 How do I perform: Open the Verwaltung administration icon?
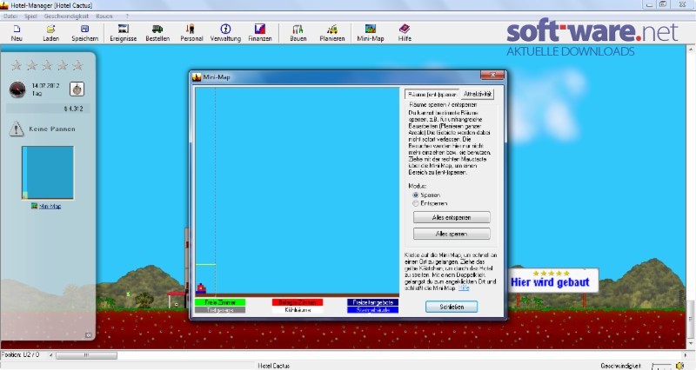tap(225, 30)
